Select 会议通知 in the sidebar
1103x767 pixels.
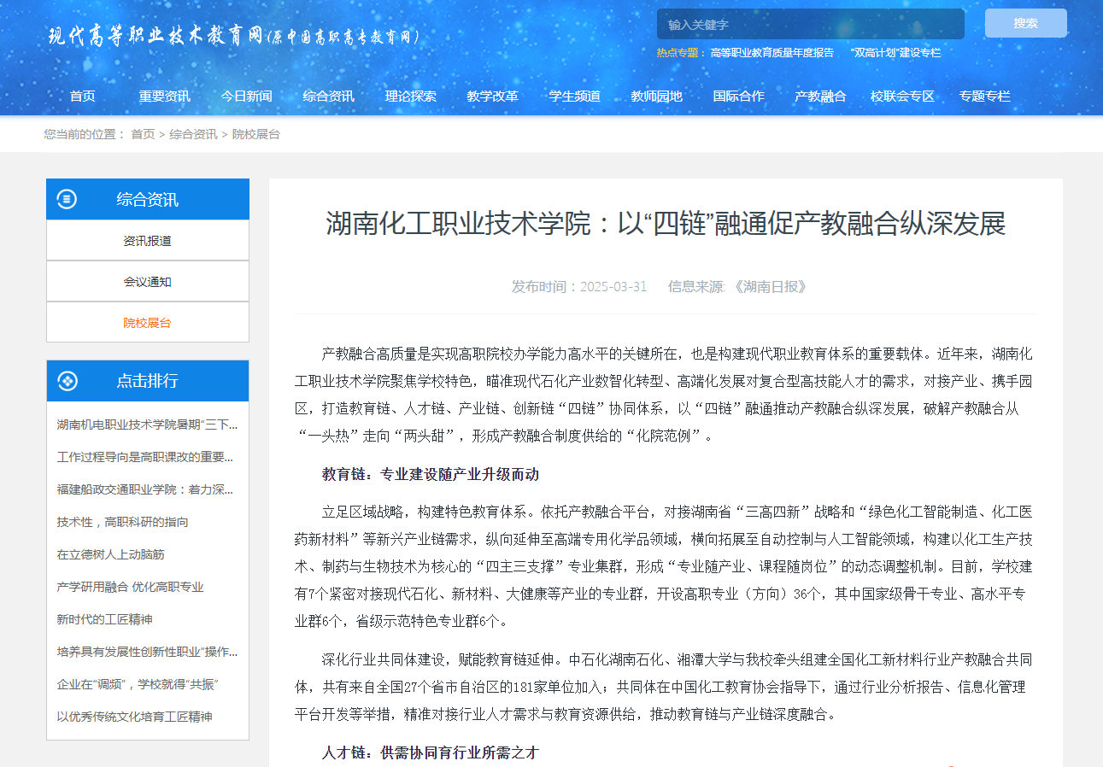147,282
